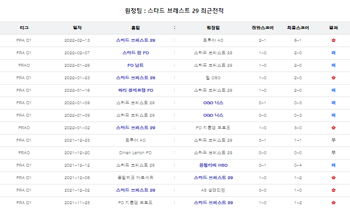Image resolution: width=350 pixels, height=208 pixels.
Task: Select the 2021-11-28 date cell
Action: coord(77,203)
